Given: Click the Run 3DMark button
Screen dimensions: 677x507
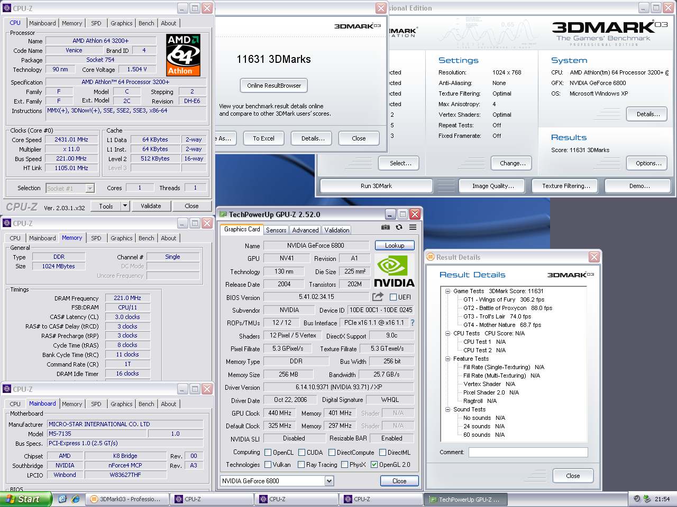Looking at the screenshot, I should click(x=376, y=186).
